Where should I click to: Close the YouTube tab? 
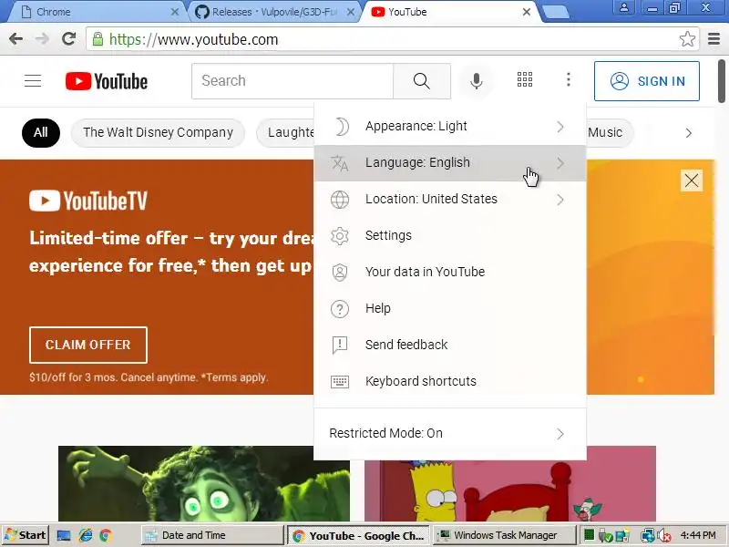click(x=527, y=12)
